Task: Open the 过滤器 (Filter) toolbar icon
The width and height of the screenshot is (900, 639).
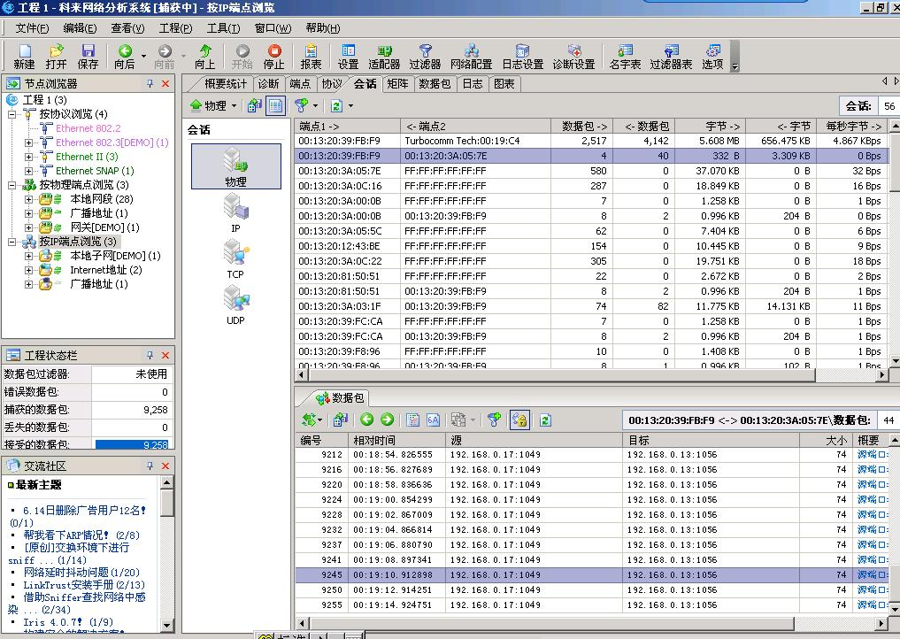Action: pos(425,57)
